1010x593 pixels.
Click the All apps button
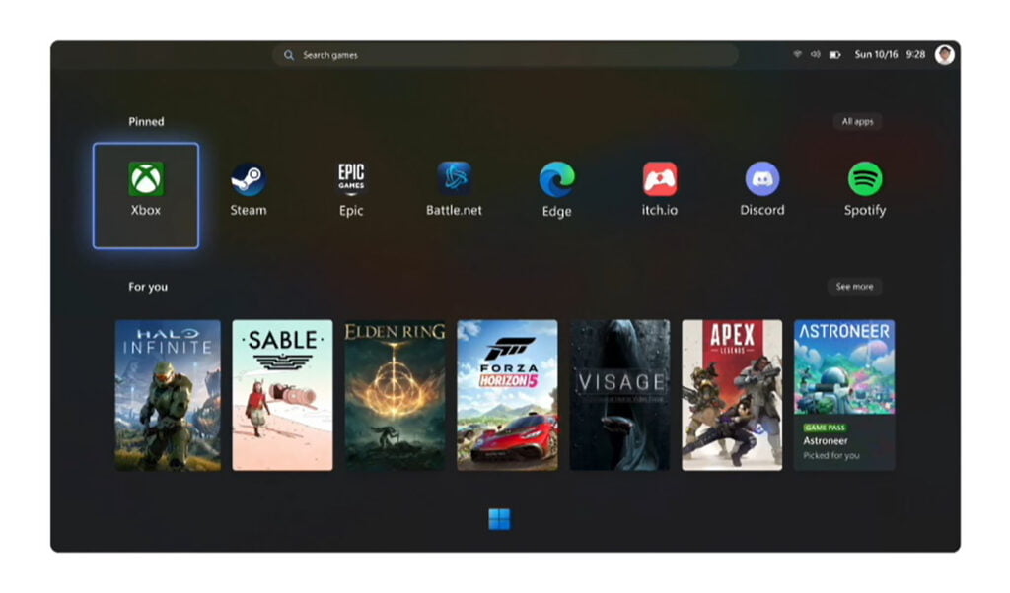click(856, 121)
